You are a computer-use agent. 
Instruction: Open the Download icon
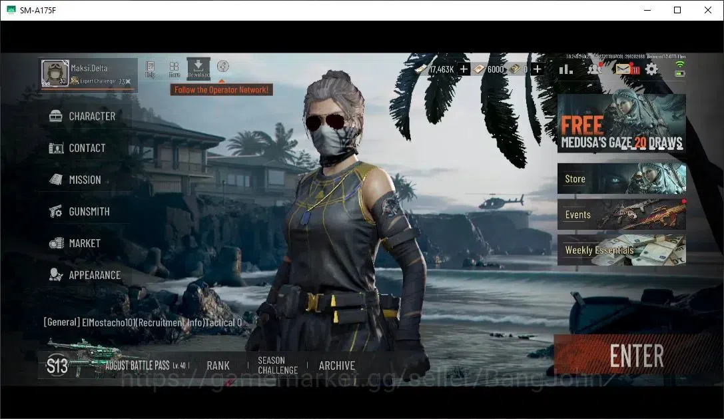pos(198,69)
